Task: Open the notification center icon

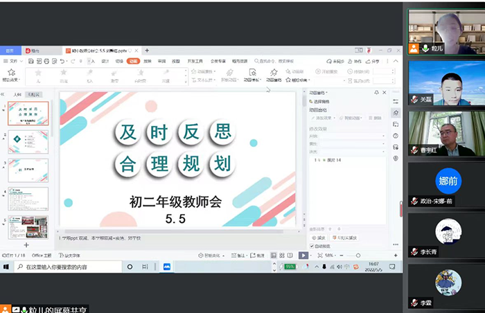Action: click(392, 267)
